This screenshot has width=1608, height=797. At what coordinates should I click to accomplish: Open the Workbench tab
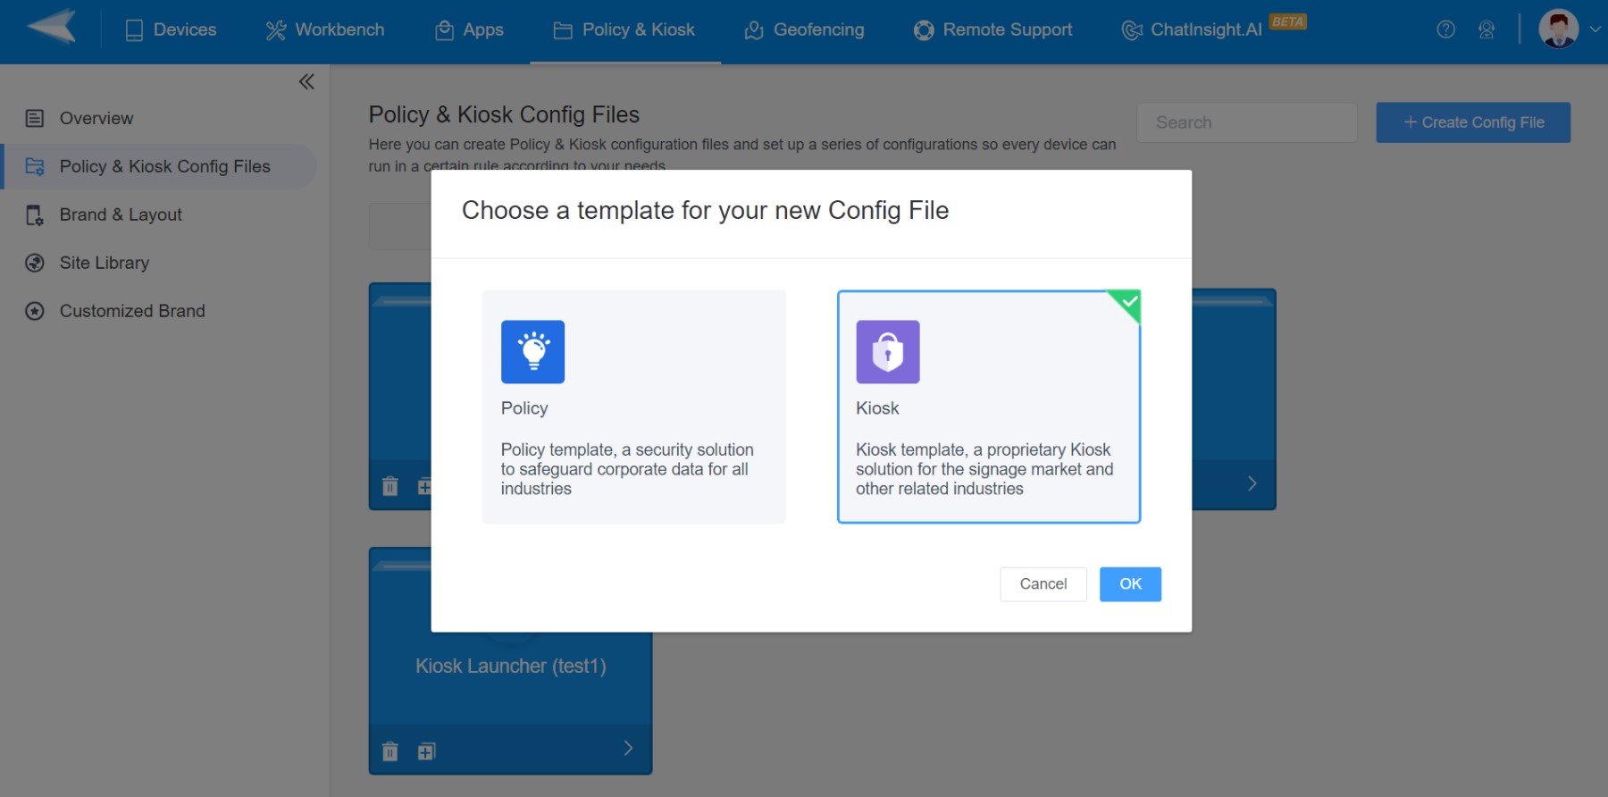[x=325, y=29]
